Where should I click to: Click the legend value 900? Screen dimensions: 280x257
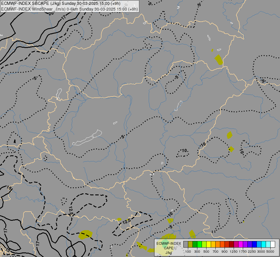point(225,252)
